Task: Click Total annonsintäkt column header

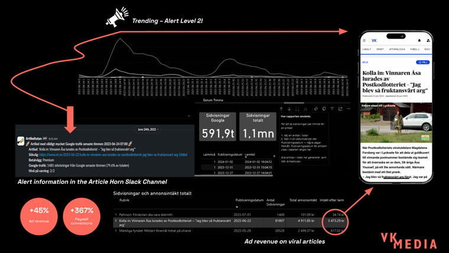Action: [x=303, y=200]
